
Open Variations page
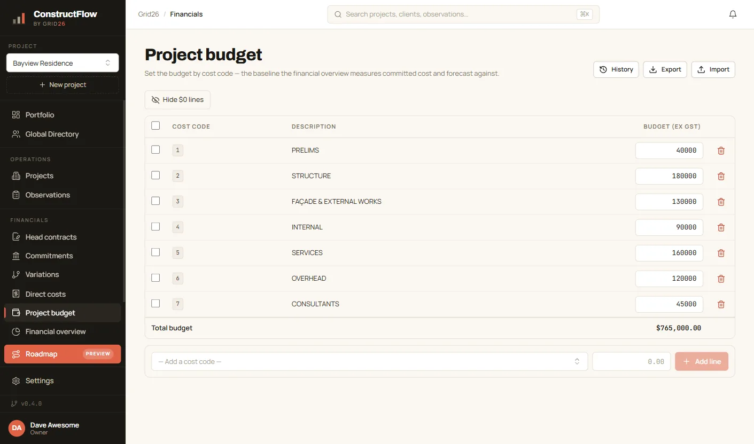click(x=63, y=274)
